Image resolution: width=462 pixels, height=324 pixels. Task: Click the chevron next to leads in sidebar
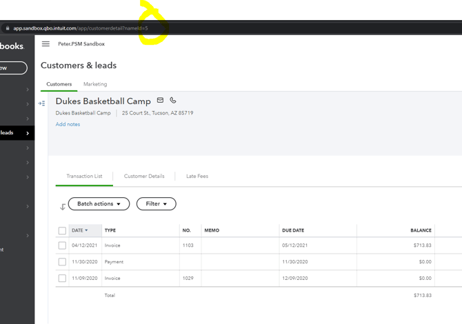(x=28, y=133)
